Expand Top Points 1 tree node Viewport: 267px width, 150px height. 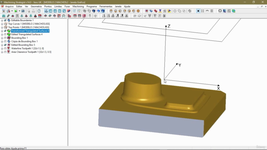(2, 27)
